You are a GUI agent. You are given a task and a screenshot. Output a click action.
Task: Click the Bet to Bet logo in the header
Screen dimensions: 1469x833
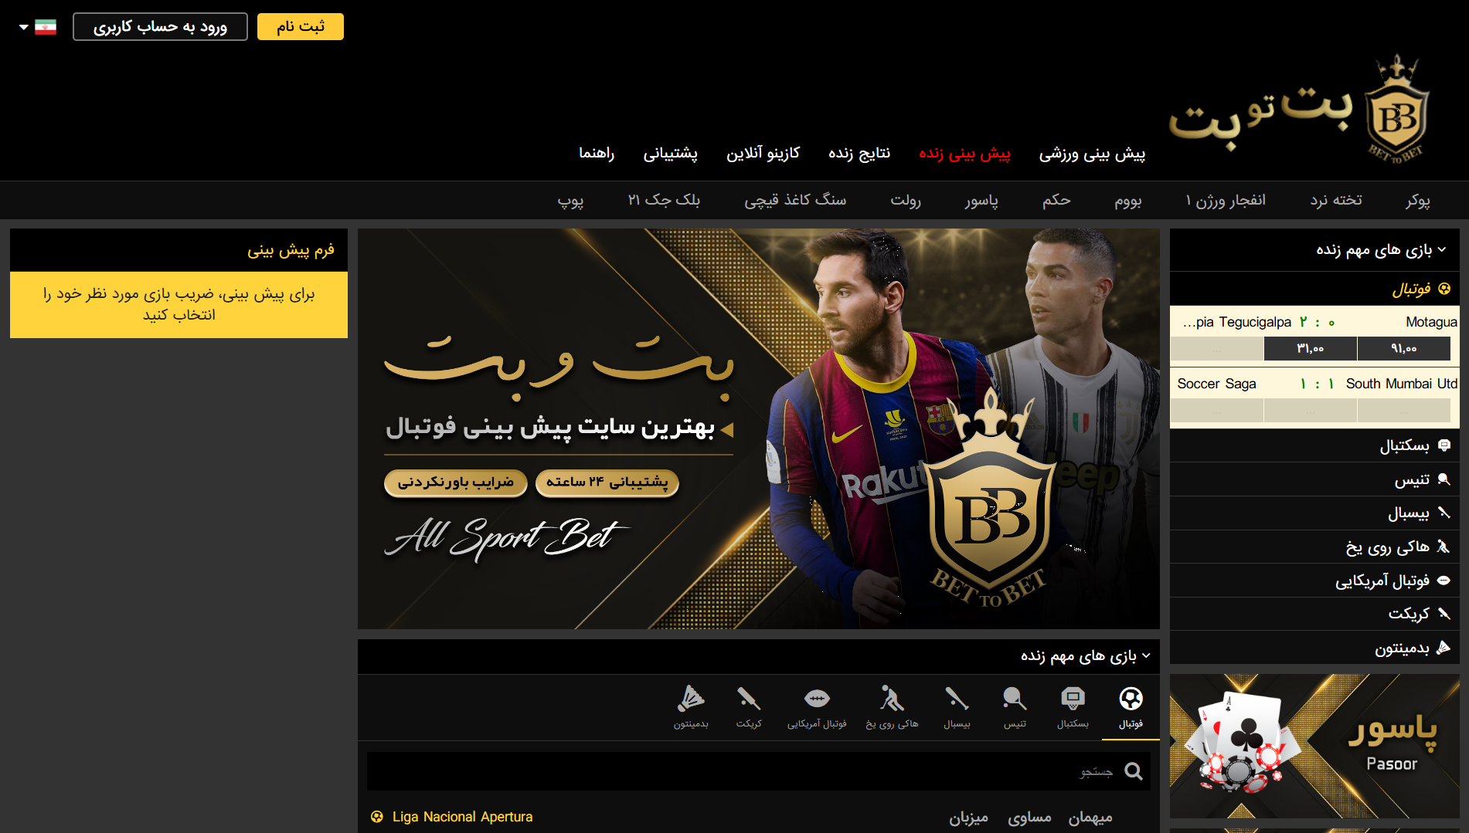click(x=1300, y=108)
